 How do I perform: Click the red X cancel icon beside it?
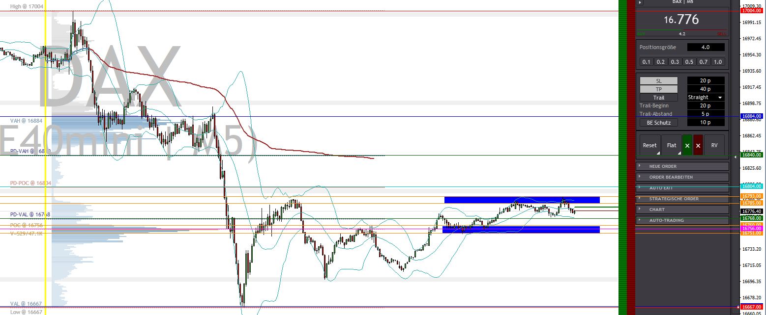pos(698,145)
